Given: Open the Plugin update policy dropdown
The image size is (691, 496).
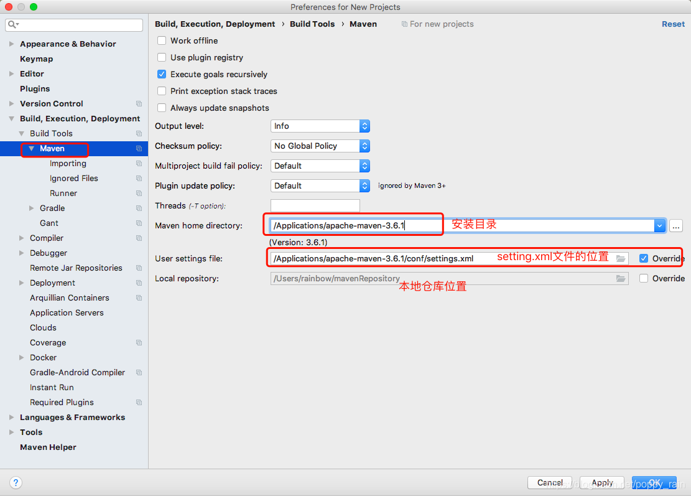Looking at the screenshot, I should pyautogui.click(x=320, y=185).
